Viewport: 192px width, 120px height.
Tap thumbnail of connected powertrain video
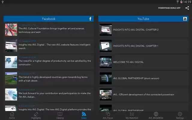pyautogui.click(x=106, y=94)
